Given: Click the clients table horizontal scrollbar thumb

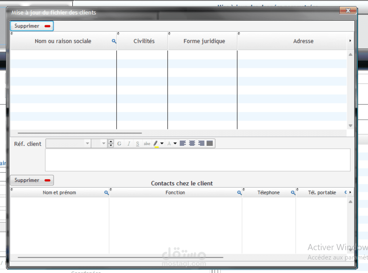Looking at the screenshot, I should (80, 133).
